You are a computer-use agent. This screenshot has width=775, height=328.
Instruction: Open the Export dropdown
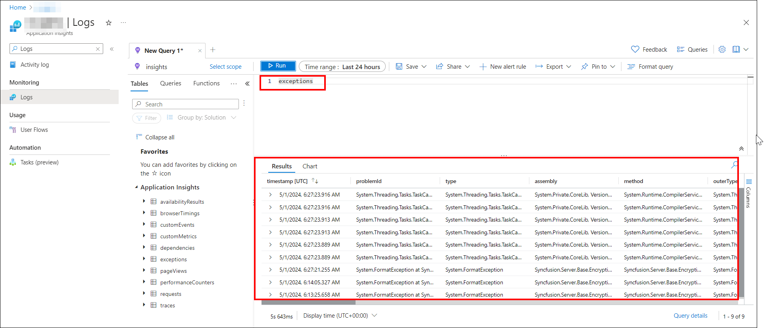point(553,67)
